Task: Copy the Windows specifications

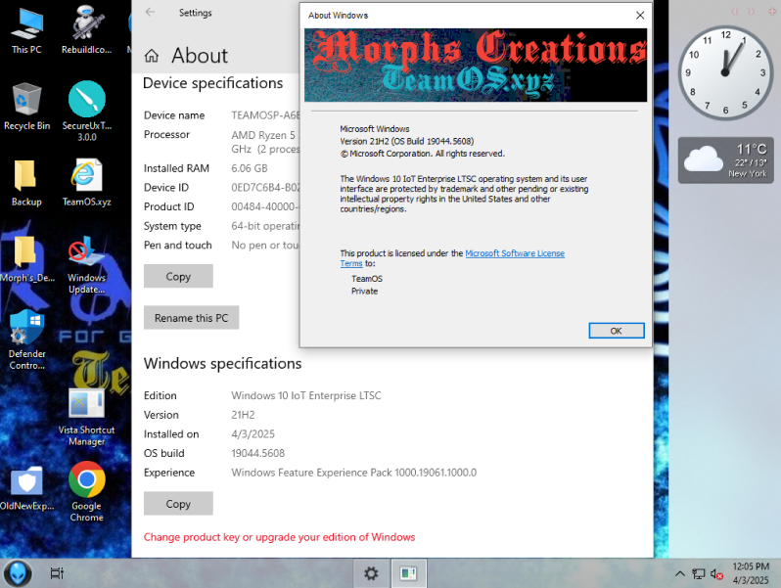Action: pos(178,504)
